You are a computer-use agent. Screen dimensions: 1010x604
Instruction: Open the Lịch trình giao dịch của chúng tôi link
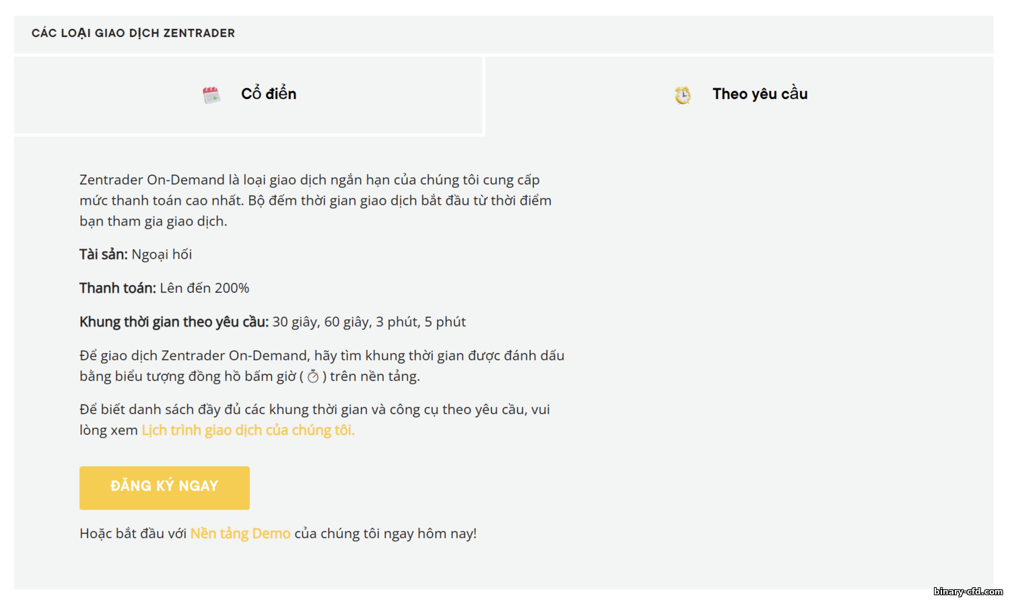click(248, 430)
